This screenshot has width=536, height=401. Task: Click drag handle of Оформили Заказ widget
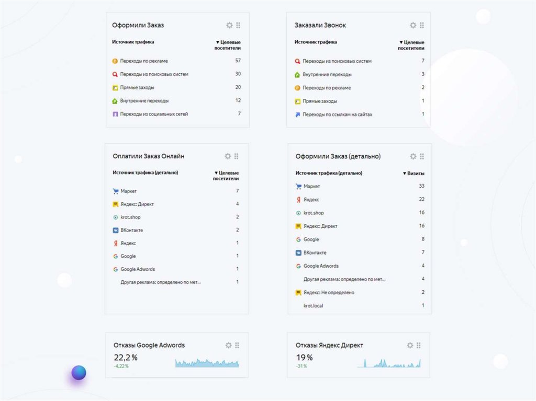click(238, 25)
